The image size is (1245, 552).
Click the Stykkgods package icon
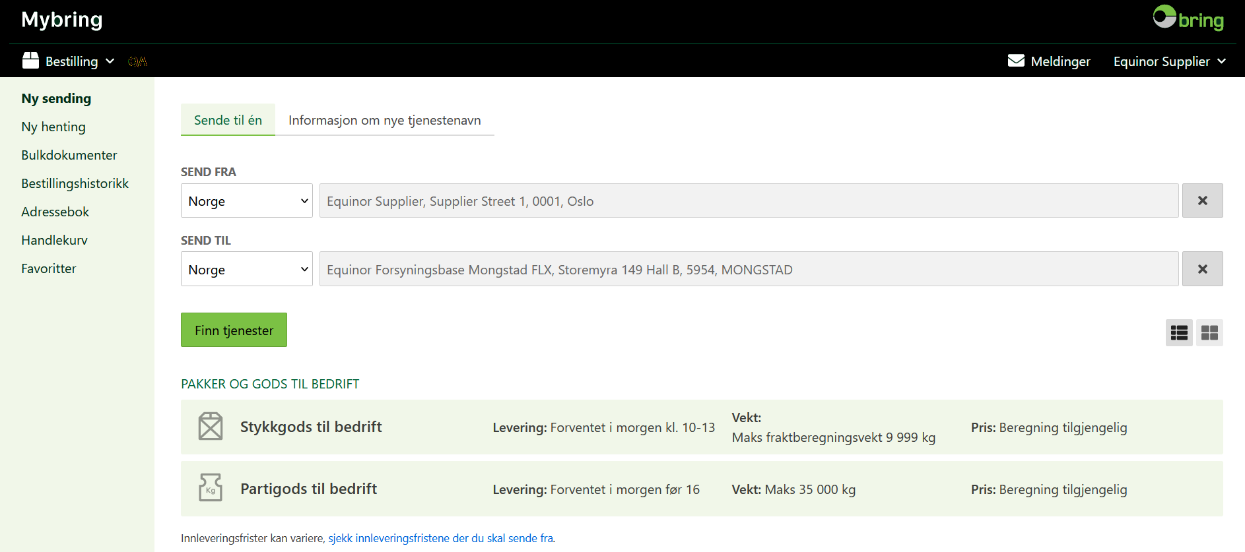(211, 427)
